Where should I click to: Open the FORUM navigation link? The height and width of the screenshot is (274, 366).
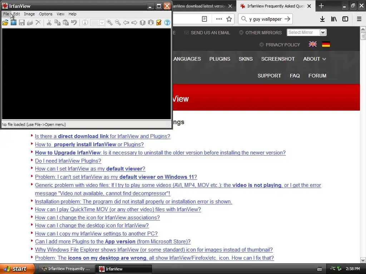coord(317,76)
